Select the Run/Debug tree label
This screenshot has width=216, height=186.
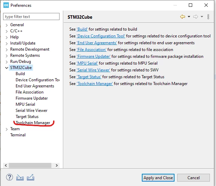[20, 62]
